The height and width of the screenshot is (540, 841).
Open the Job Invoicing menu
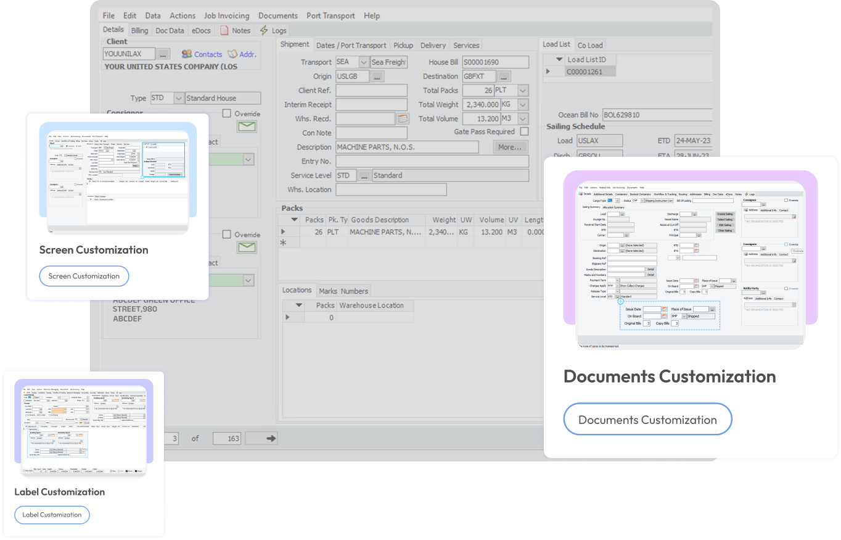pos(227,15)
